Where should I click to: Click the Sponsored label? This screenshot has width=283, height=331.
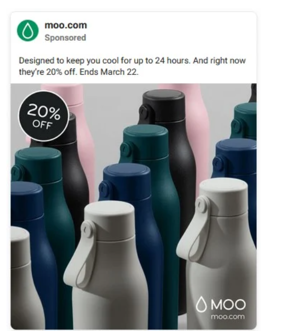[65, 38]
